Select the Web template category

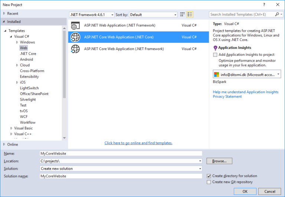24,48
